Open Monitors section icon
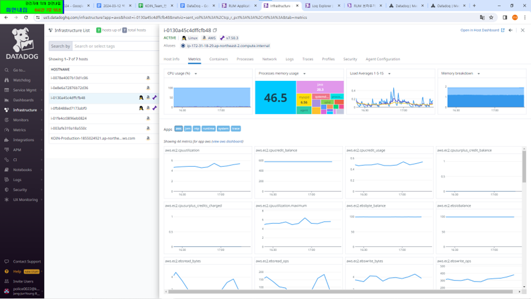 click(x=6, y=120)
